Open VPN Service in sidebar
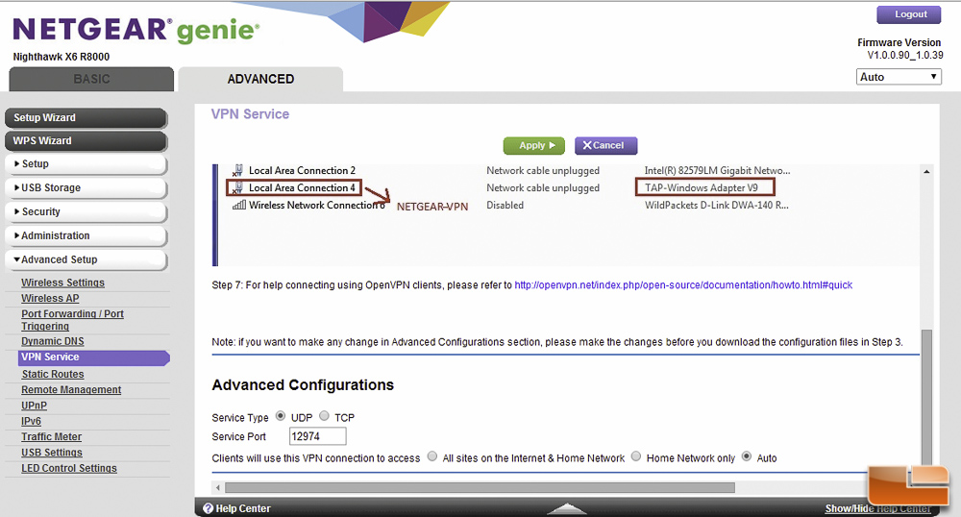The image size is (961, 517). (x=94, y=357)
